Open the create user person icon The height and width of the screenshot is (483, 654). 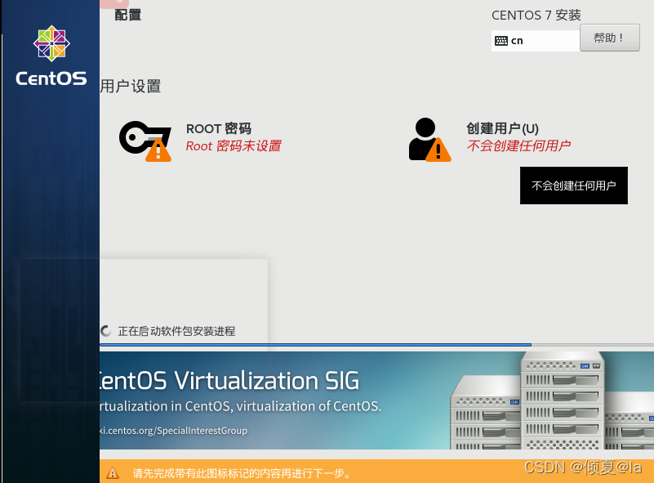click(429, 140)
